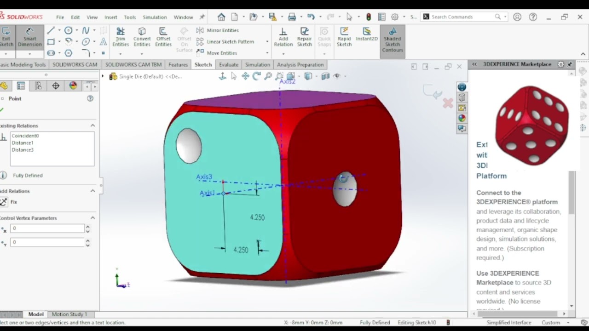
Task: Switch to the Features tab
Action: 178,65
